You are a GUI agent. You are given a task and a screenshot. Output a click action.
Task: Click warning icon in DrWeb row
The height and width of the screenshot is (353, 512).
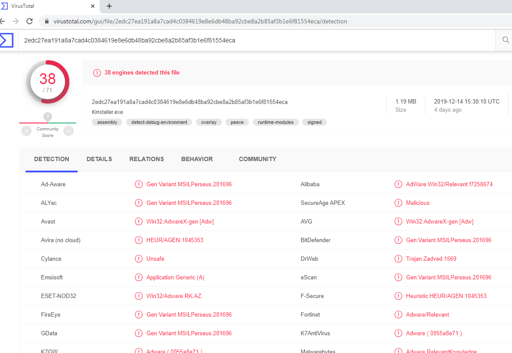click(398, 259)
